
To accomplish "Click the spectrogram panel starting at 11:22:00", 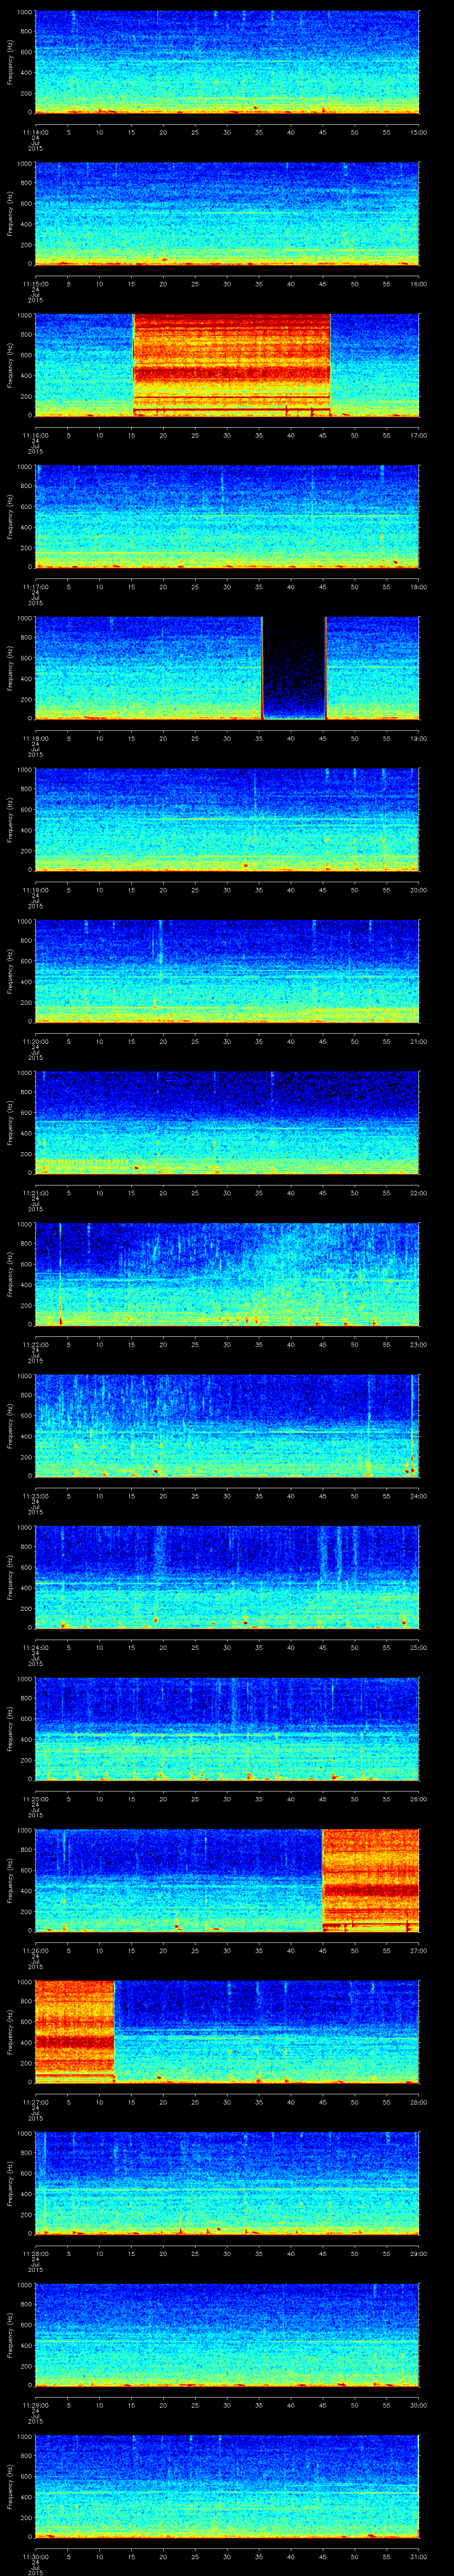I will click(227, 1274).
